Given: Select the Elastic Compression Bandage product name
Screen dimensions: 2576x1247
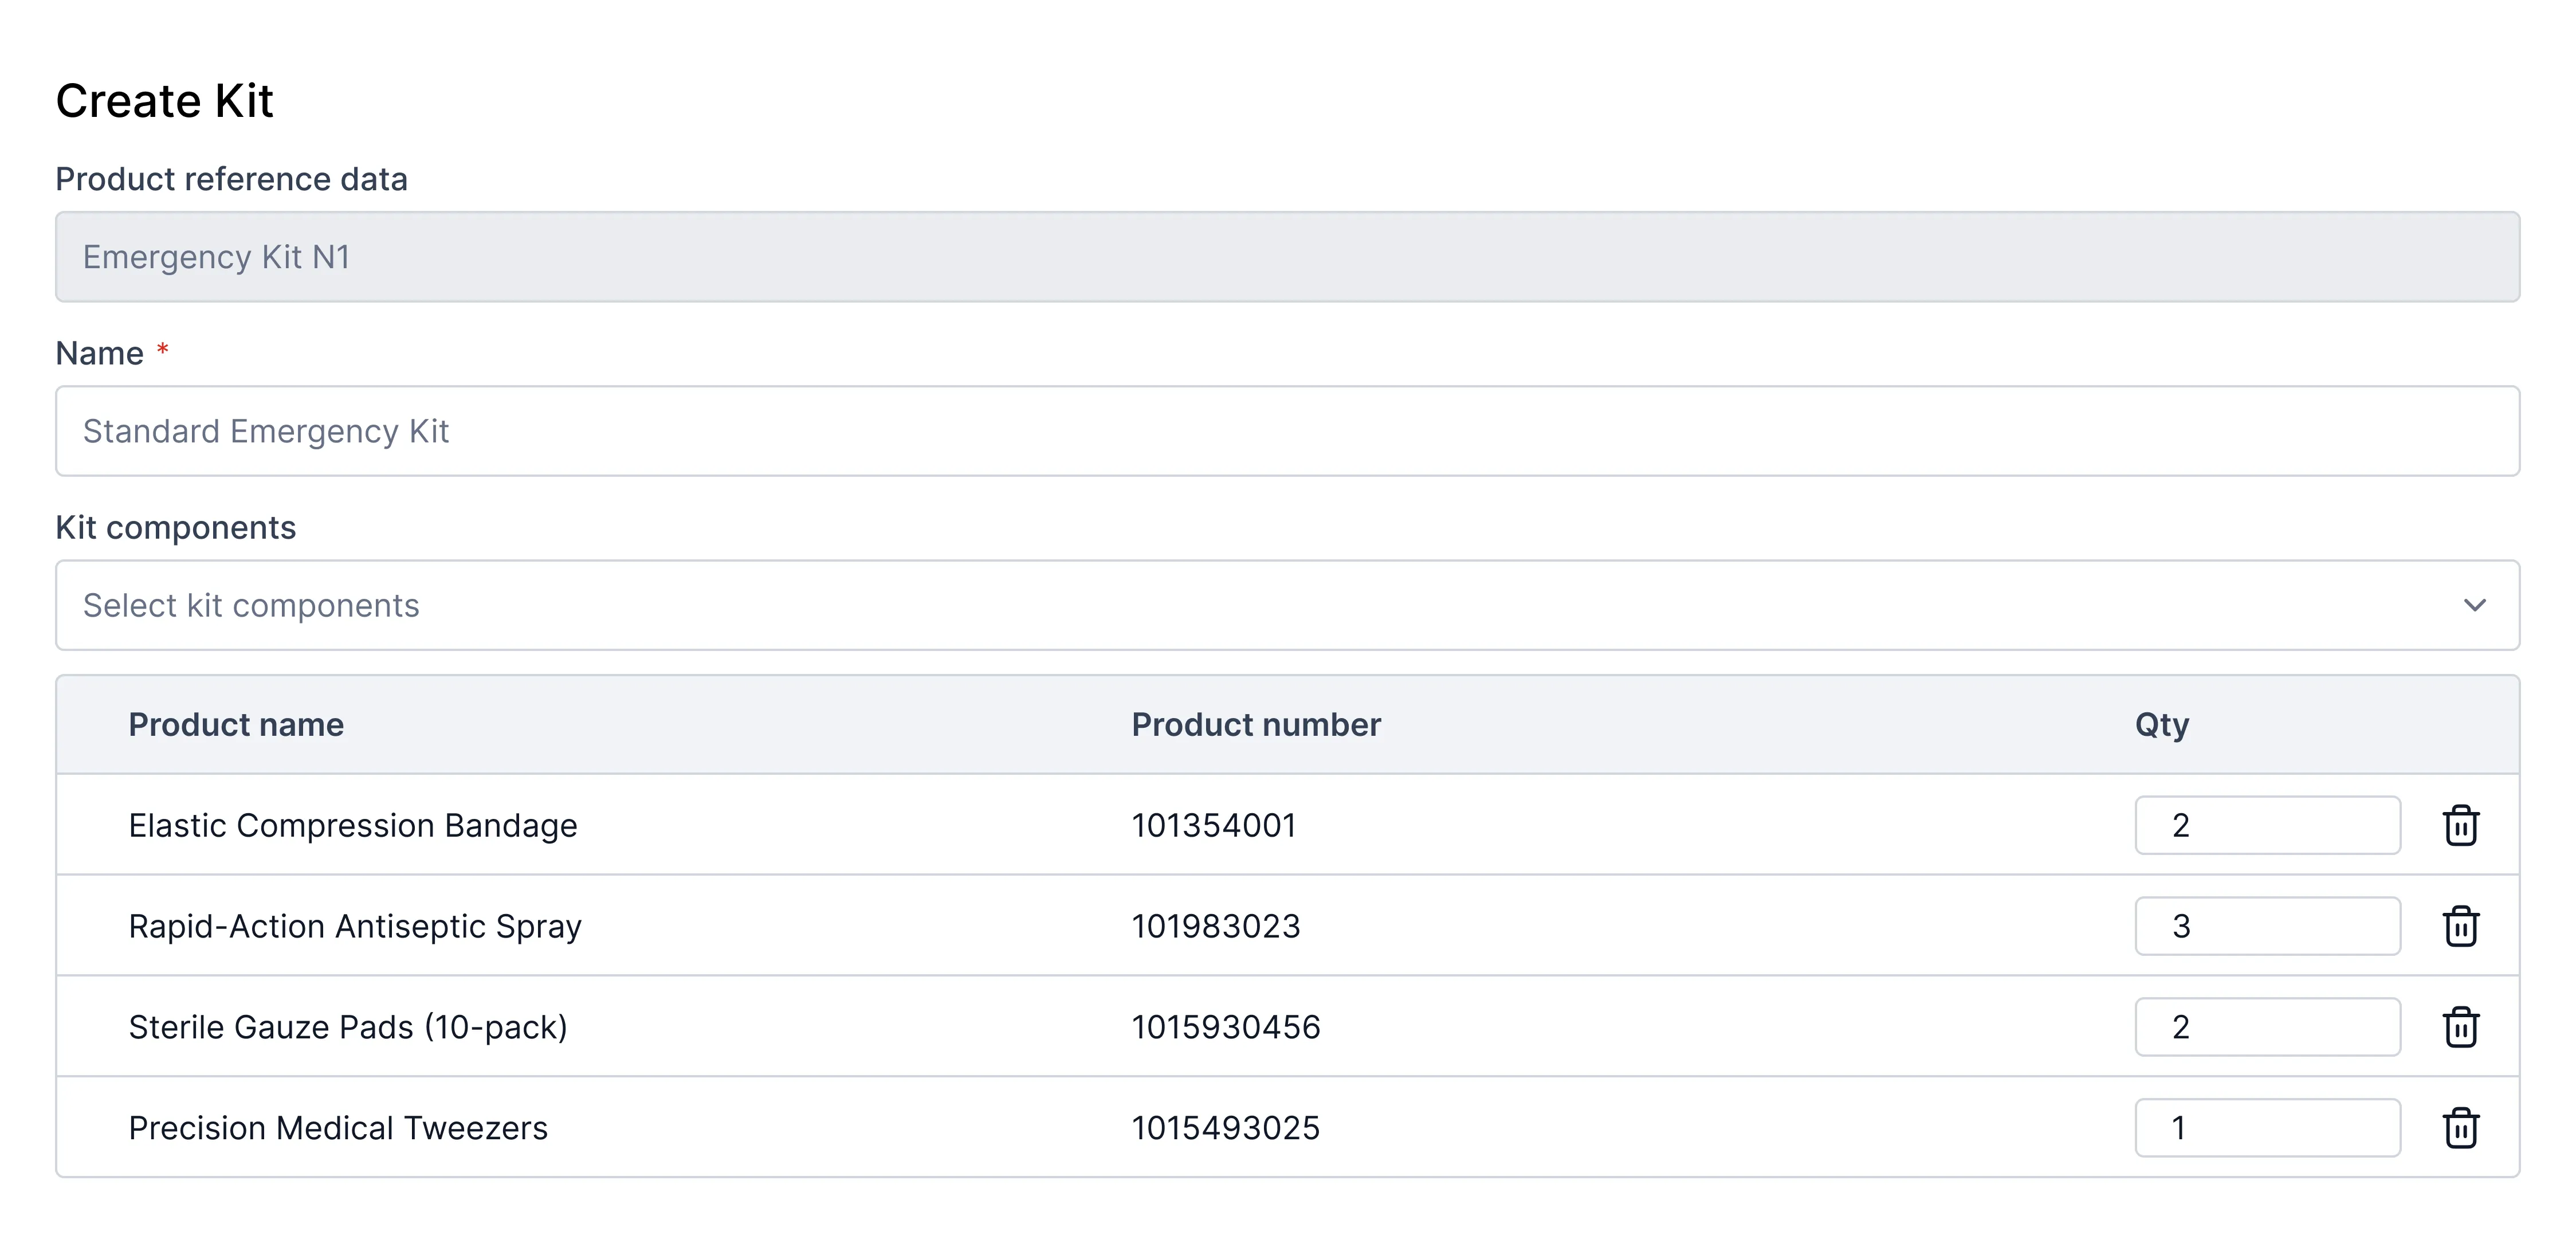Looking at the screenshot, I should pos(353,826).
